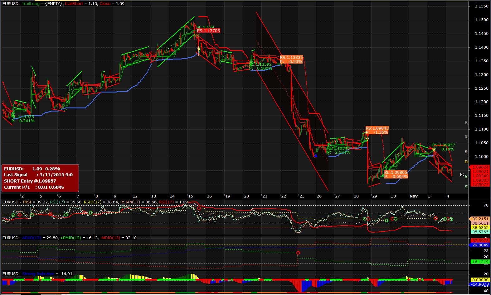Select the red ES:1.13705 entry label
The image size is (491, 295).
(x=208, y=31)
